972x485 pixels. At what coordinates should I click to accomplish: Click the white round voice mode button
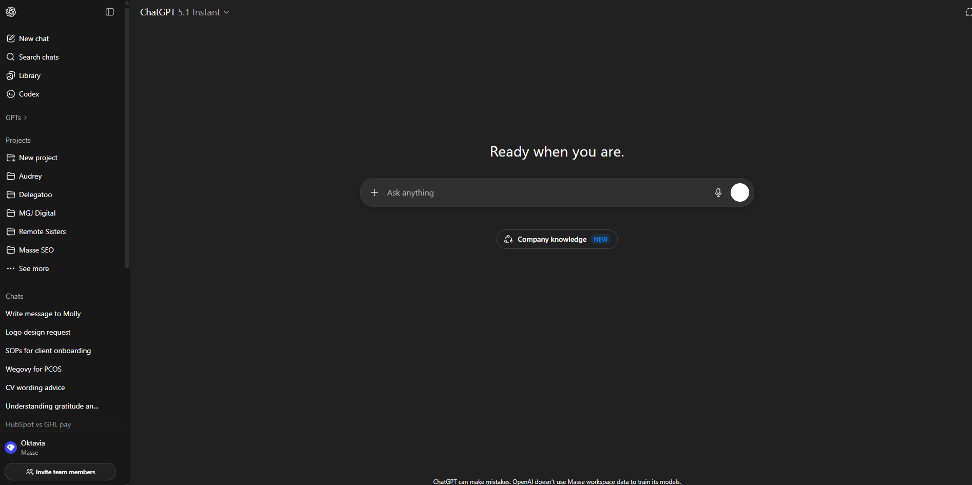740,192
